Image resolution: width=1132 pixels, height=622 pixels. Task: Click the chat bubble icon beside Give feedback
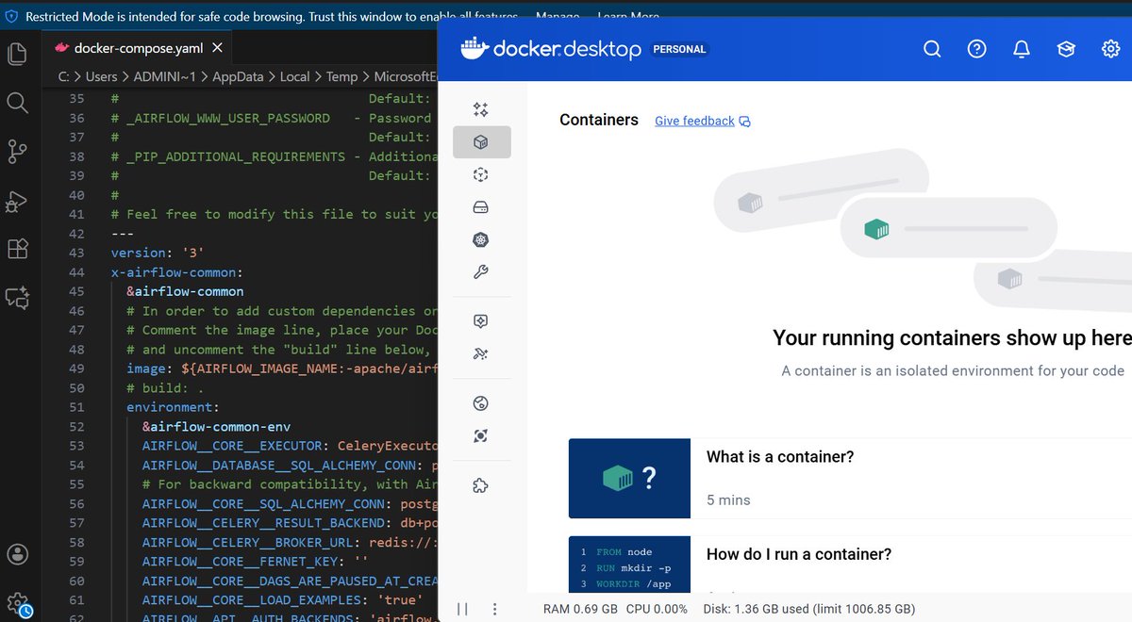[x=745, y=121]
